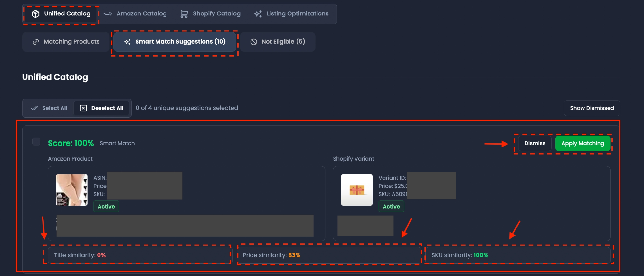Viewport: 644px width, 276px height.
Task: Click the Shopify variant SKU line
Action: click(393, 194)
